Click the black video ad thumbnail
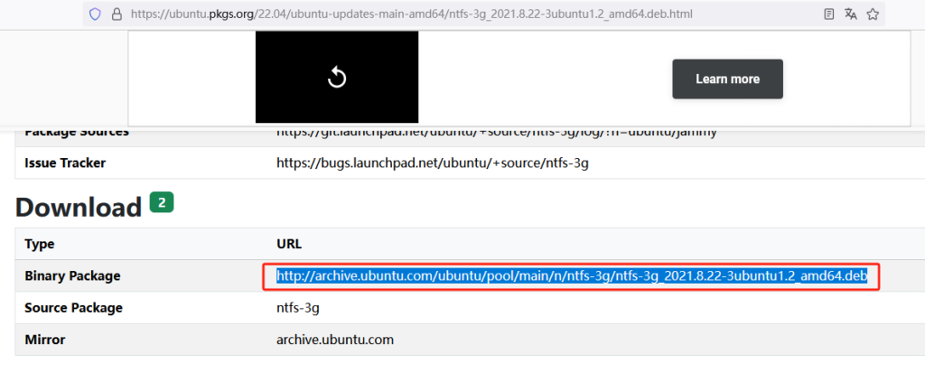Viewport: 925px width, 373px height. pyautogui.click(x=337, y=77)
